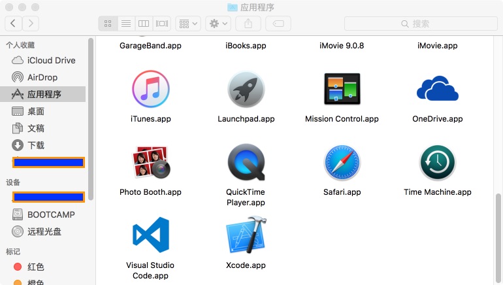Image resolution: width=503 pixels, height=285 pixels.
Task: Click the Safari.app label text
Action: click(x=342, y=192)
